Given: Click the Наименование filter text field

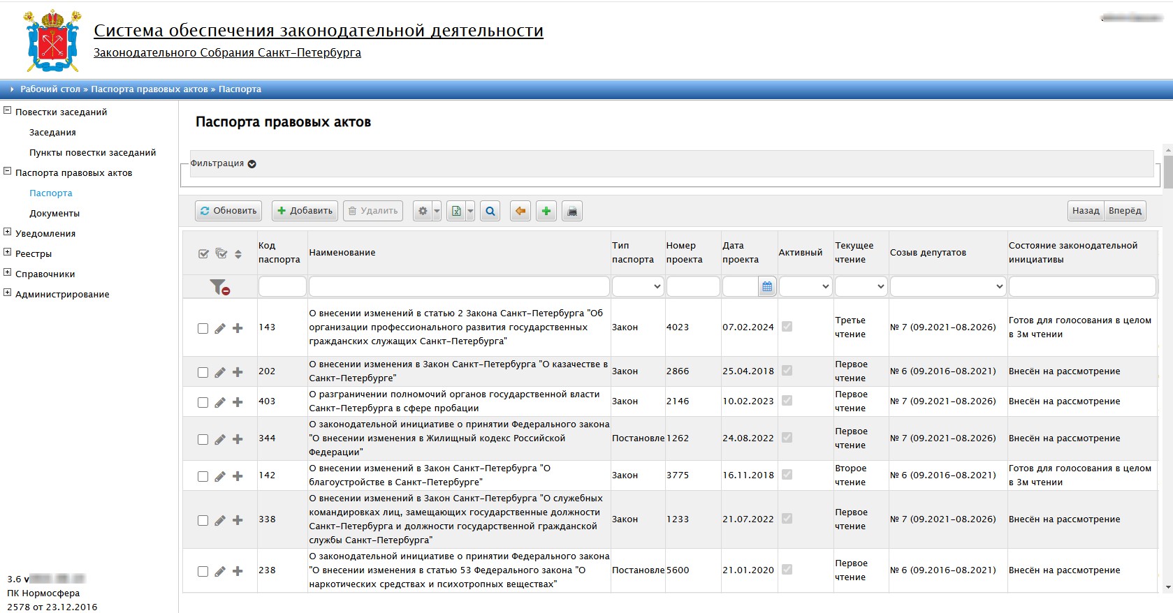Looking at the screenshot, I should point(458,286).
